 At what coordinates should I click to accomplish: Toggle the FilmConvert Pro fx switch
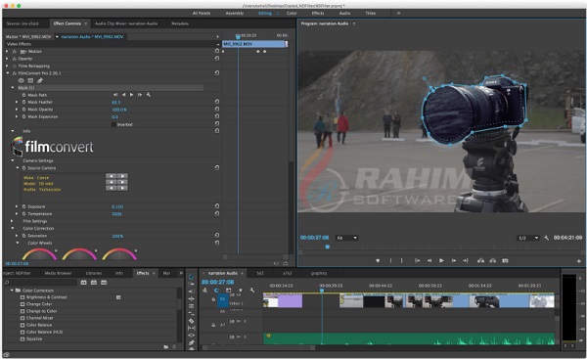(15, 73)
